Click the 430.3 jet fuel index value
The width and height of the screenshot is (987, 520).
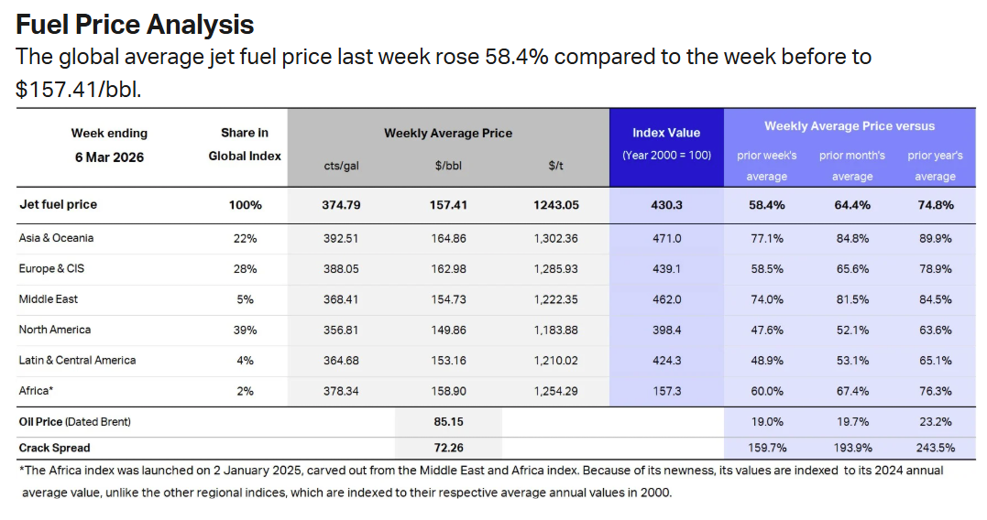tap(666, 205)
